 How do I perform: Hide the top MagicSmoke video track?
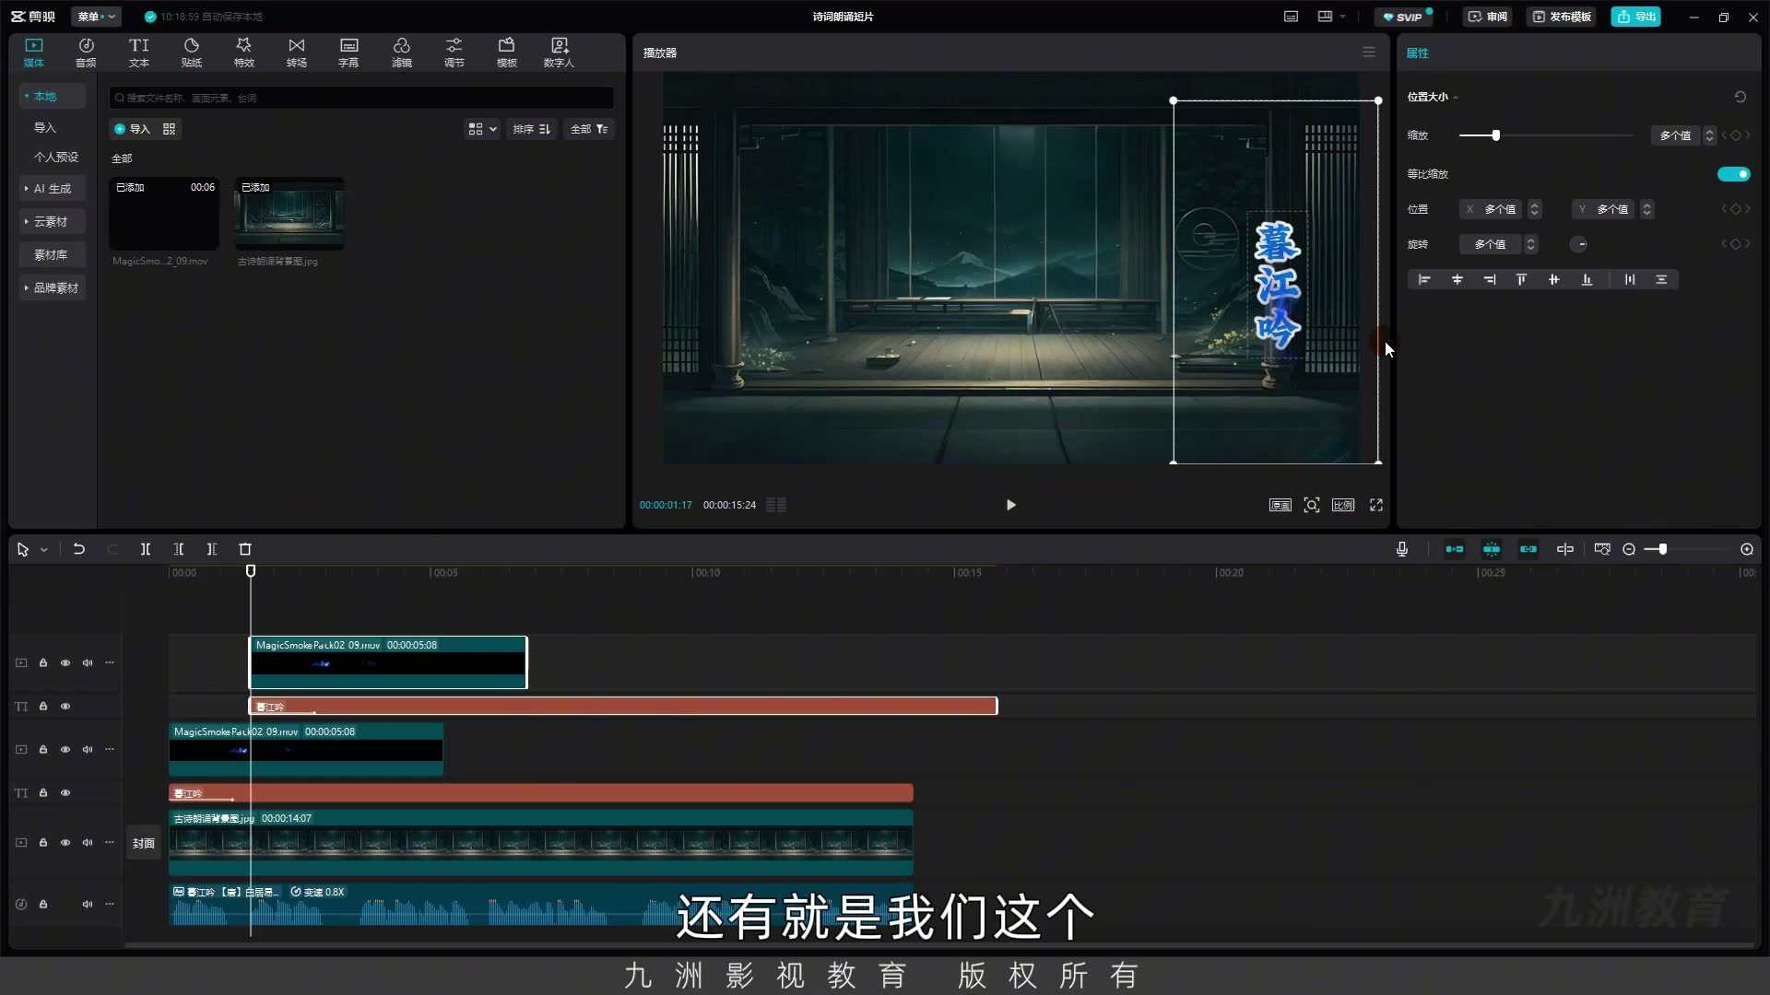pos(65,662)
